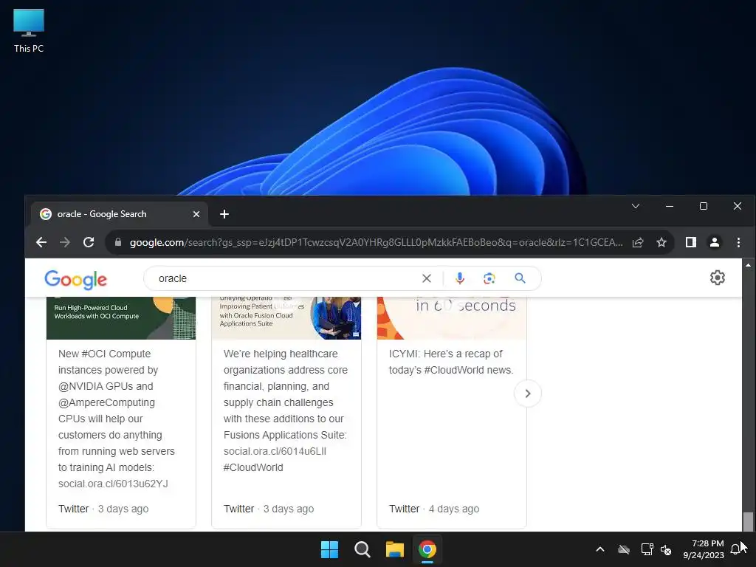Close the oracle - Google Search tab
This screenshot has height=567, width=756.
[x=196, y=214]
